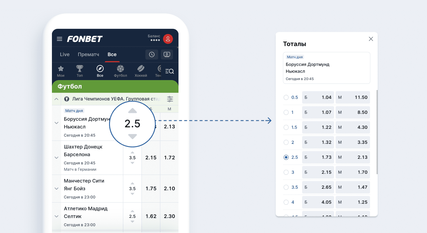Decrease total for Шахтер Донецк match
The image size is (427, 233).
click(x=132, y=163)
